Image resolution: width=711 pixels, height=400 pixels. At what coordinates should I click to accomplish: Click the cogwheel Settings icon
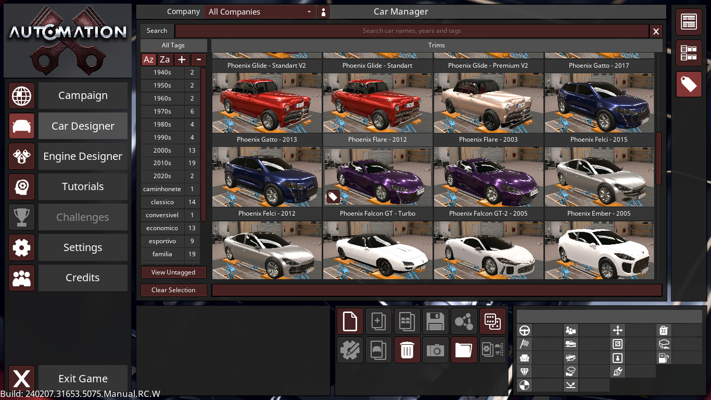pyautogui.click(x=22, y=247)
